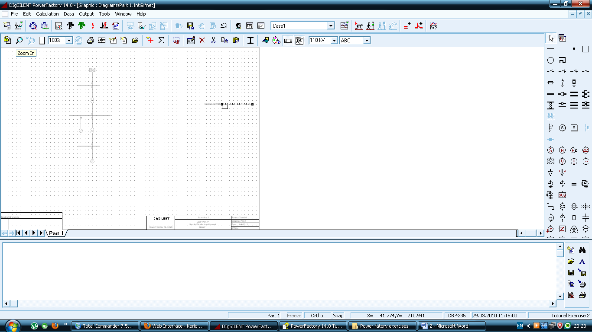Choose the capacitor symbol in toolbox
The height and width of the screenshot is (332, 592).
pos(574,184)
